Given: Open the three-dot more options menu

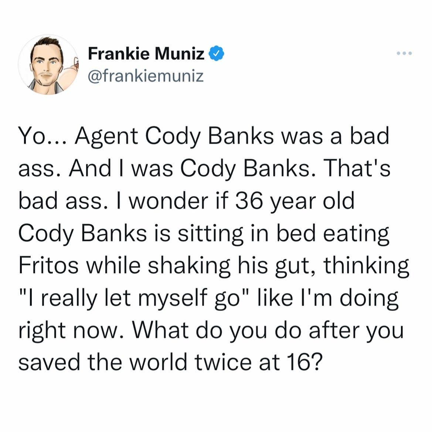Looking at the screenshot, I should click(x=404, y=54).
